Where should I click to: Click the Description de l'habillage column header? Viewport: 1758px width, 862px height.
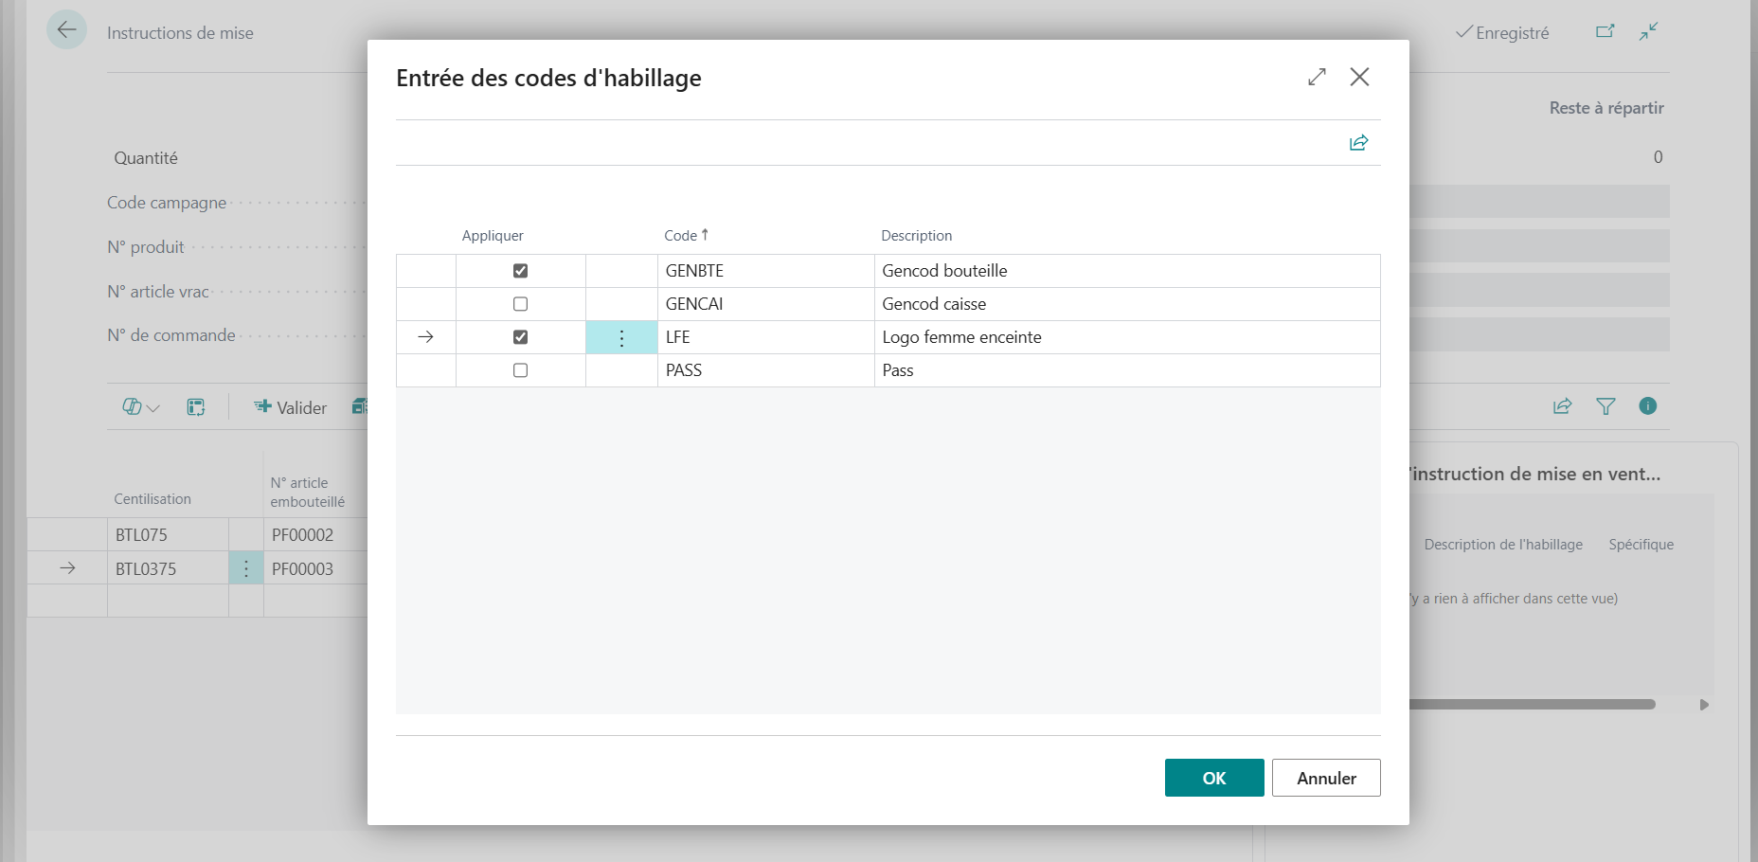click(x=1503, y=545)
